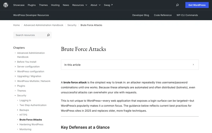Open WordPress configuration chapter link
The height and width of the screenshot is (133, 212).
[30, 71]
